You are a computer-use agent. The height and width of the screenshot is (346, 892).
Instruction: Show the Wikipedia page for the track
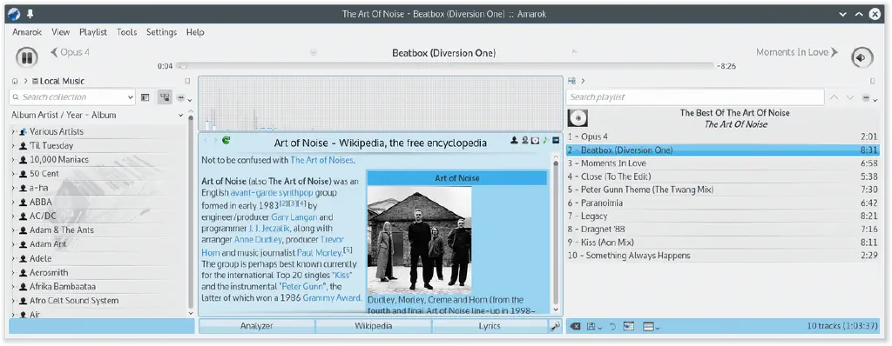(545, 140)
